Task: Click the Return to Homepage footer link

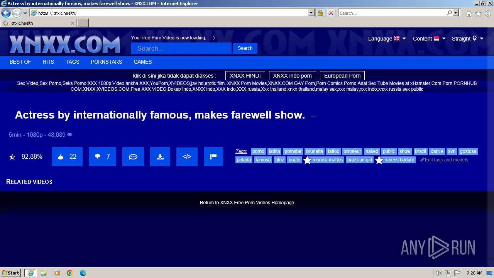Action: tap(247, 203)
